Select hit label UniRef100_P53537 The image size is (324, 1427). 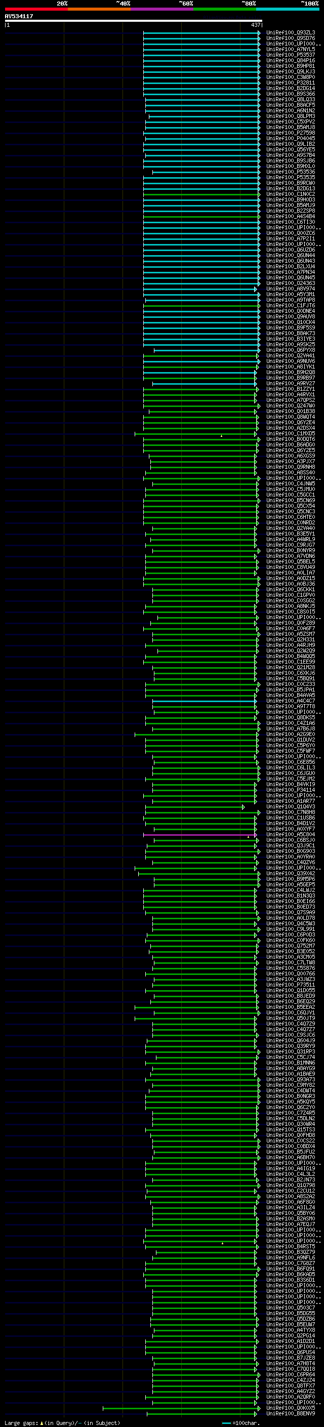[x=290, y=55]
